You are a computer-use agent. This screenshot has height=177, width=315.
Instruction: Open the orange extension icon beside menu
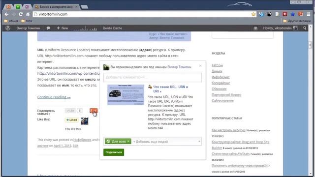click(301, 14)
